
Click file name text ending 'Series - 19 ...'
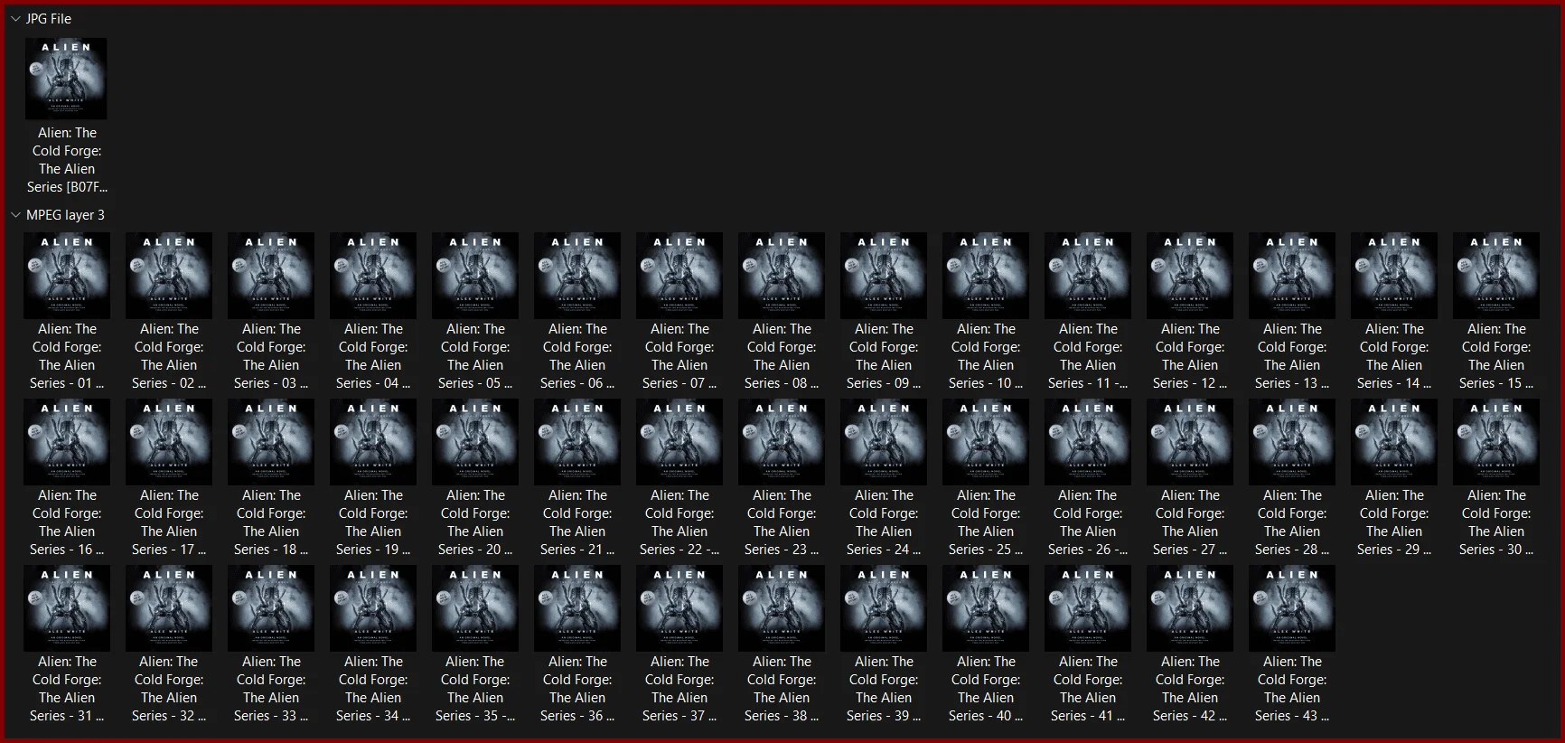tap(373, 522)
